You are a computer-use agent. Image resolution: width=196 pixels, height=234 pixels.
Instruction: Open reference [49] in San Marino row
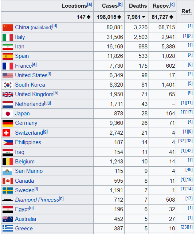(x=189, y=170)
